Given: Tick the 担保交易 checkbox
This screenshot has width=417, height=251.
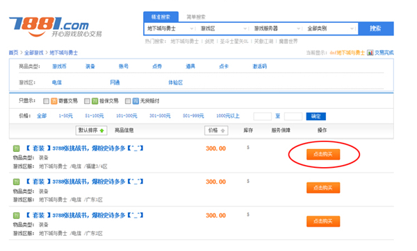Looking at the screenshot, I should [87, 101].
